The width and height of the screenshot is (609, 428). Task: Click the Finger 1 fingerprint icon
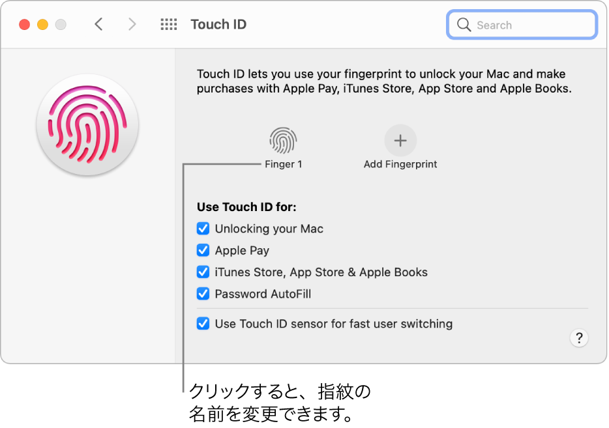[x=283, y=140]
